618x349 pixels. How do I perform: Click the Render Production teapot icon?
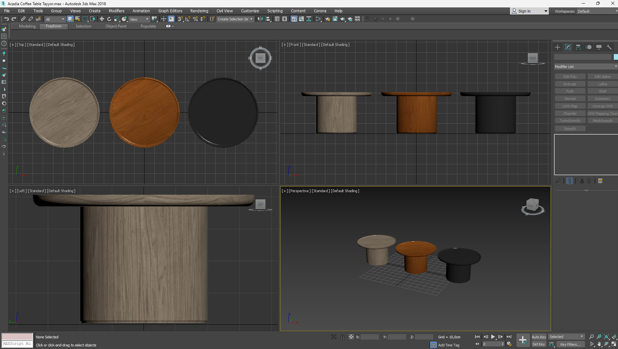342,19
